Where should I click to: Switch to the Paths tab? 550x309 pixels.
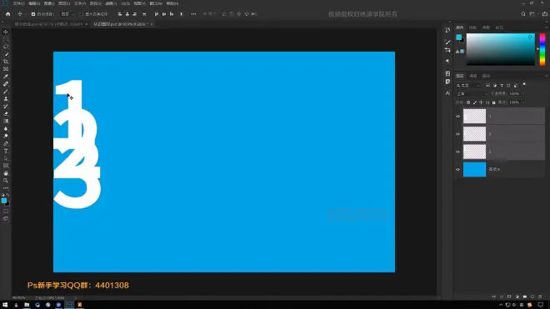pyautogui.click(x=486, y=76)
